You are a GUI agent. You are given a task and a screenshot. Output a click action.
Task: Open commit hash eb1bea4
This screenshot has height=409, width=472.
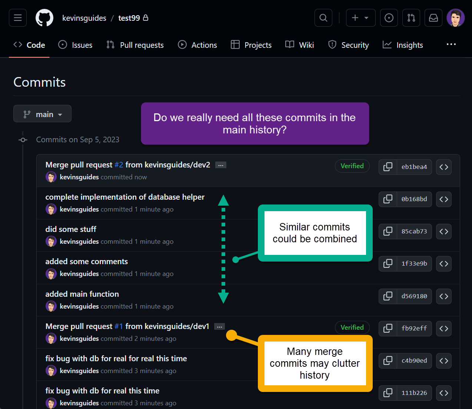pos(414,167)
